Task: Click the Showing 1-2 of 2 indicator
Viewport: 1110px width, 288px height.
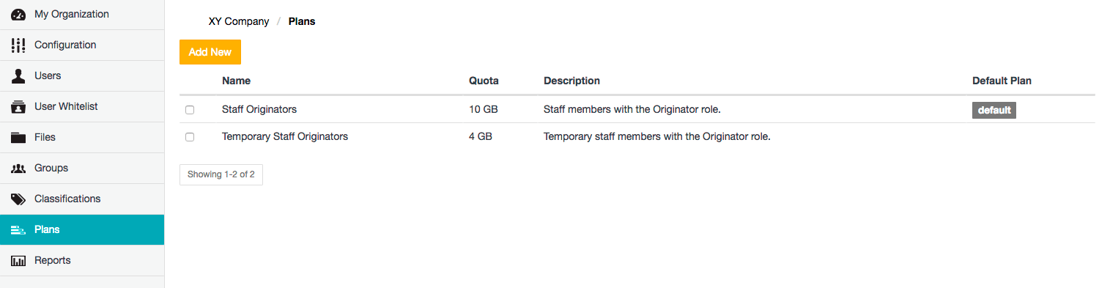Action: [x=221, y=174]
